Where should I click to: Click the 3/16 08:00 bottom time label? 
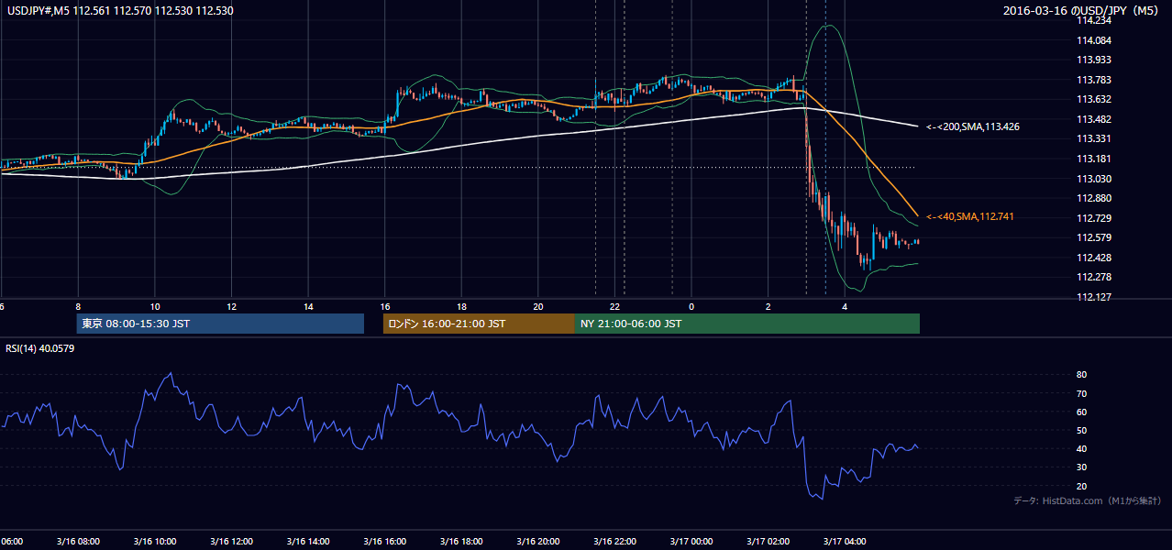point(78,542)
